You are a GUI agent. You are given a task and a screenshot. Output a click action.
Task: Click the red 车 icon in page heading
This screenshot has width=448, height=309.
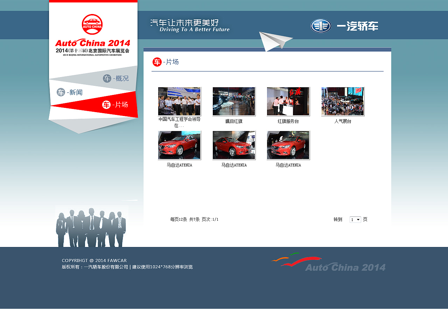[x=157, y=62]
